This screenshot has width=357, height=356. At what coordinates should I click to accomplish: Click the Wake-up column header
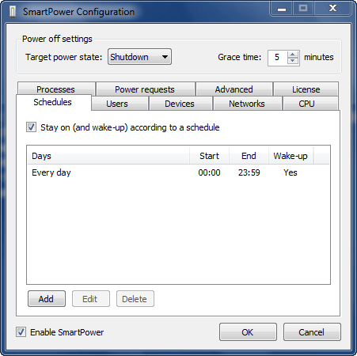291,156
